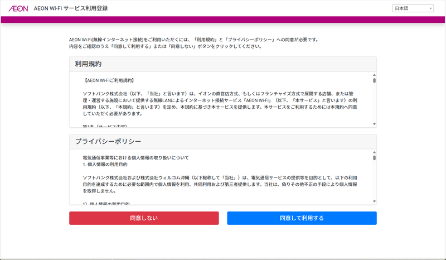446x260 pixels.
Task: Click the red 同意しない button
Action: click(144, 218)
